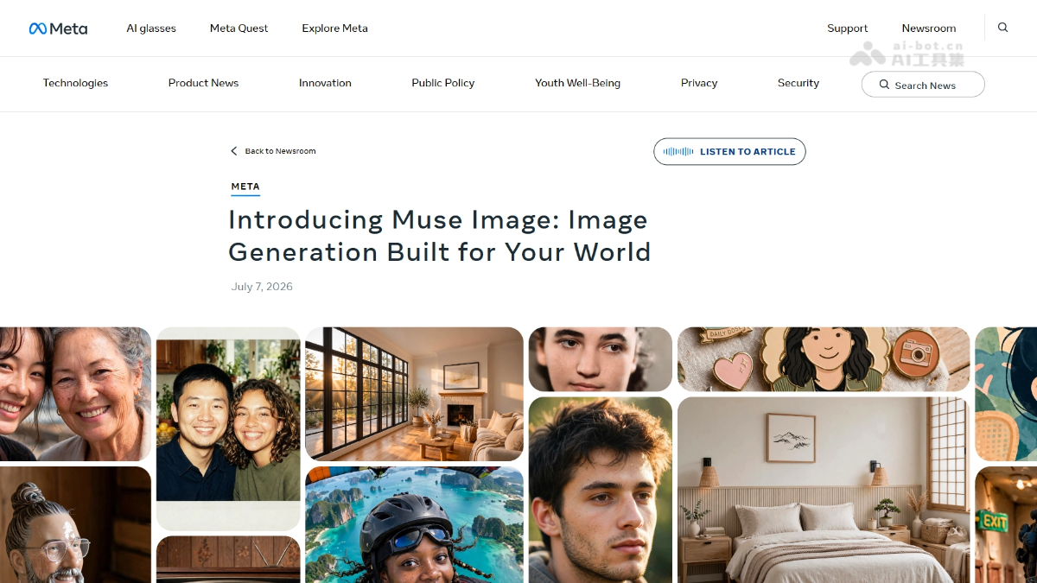Click the article headline Introducing Muse Image
This screenshot has height=583, width=1037.
(x=439, y=236)
